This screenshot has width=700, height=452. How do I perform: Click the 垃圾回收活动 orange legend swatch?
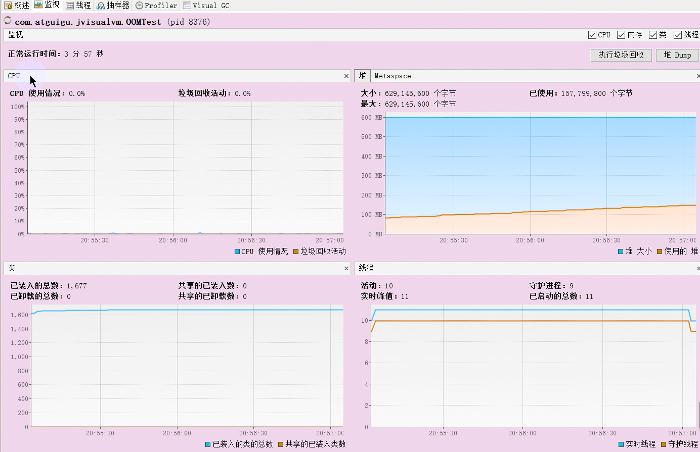[296, 252]
